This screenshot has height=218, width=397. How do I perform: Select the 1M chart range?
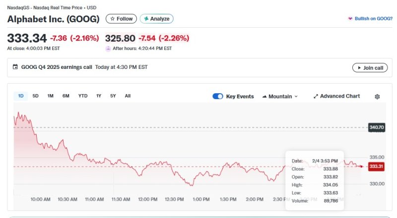coord(50,96)
